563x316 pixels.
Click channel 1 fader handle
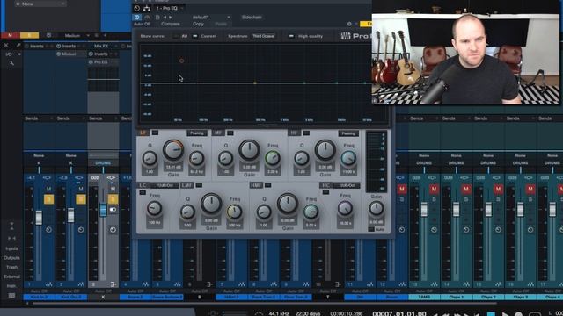tap(39, 218)
